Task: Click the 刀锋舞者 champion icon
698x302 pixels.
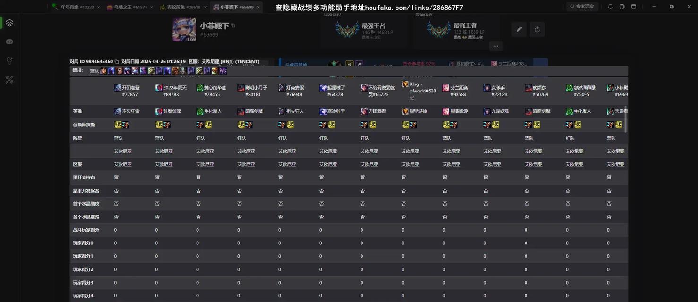Action: point(364,111)
